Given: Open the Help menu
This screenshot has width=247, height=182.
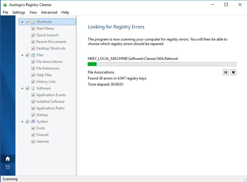Looking at the screenshot, I should pyautogui.click(x=65, y=12).
